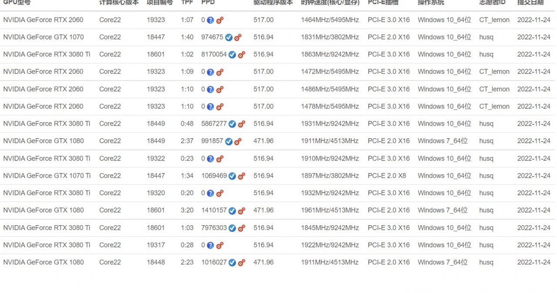557x293 pixels.
Task: Click the TPF value 0:23
Action: (187, 158)
